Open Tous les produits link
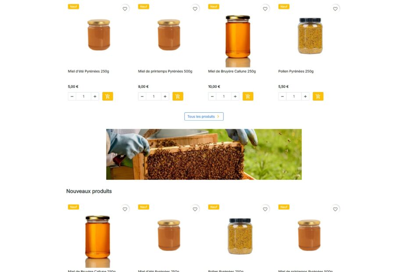The image size is (408, 272). pos(204,116)
